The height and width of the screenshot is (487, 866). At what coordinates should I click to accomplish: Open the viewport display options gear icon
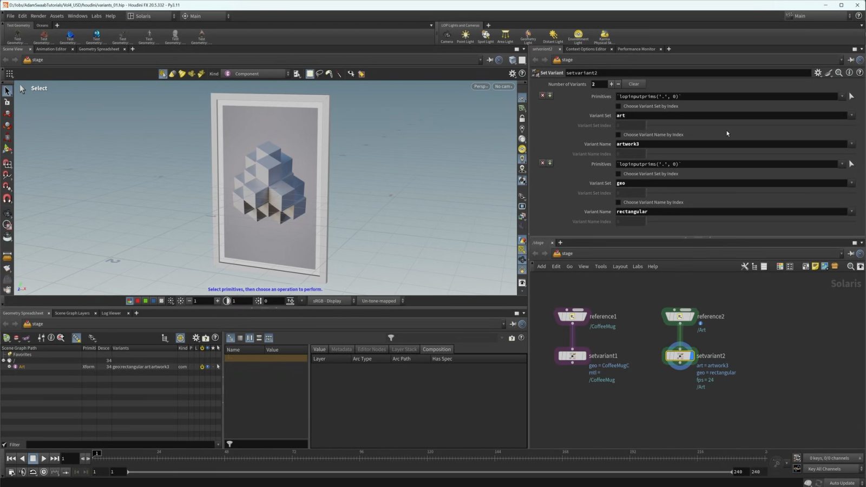tap(513, 73)
